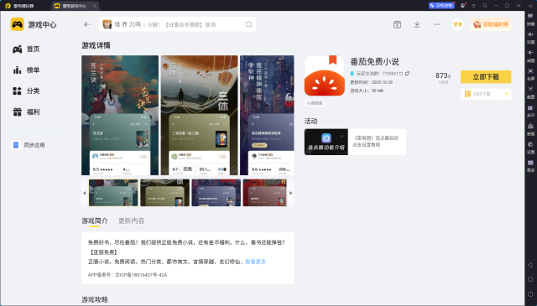Click 领取福利券 coupon button

490,24
